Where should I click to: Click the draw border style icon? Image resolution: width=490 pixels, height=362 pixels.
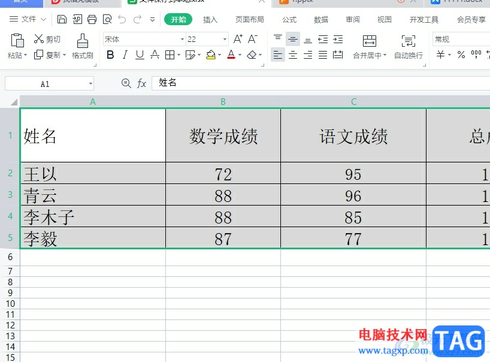[190, 55]
